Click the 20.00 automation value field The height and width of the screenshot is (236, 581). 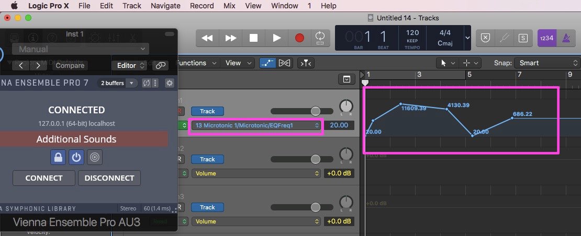coord(339,125)
